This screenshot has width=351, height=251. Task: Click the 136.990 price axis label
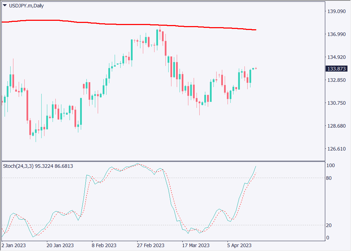[337, 34]
